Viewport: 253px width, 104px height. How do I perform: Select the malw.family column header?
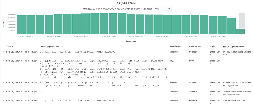click(x=175, y=46)
